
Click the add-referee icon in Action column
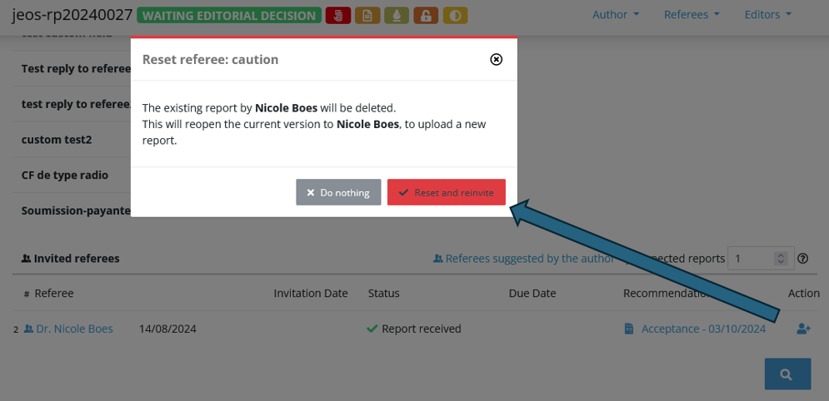(804, 329)
